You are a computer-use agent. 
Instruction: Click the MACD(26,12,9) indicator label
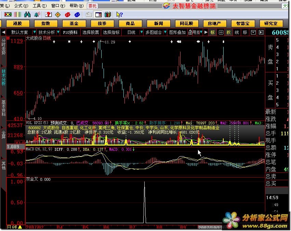(x=39, y=149)
